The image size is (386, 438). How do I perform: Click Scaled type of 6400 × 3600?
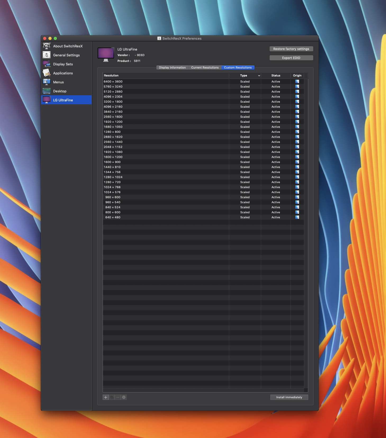[245, 82]
